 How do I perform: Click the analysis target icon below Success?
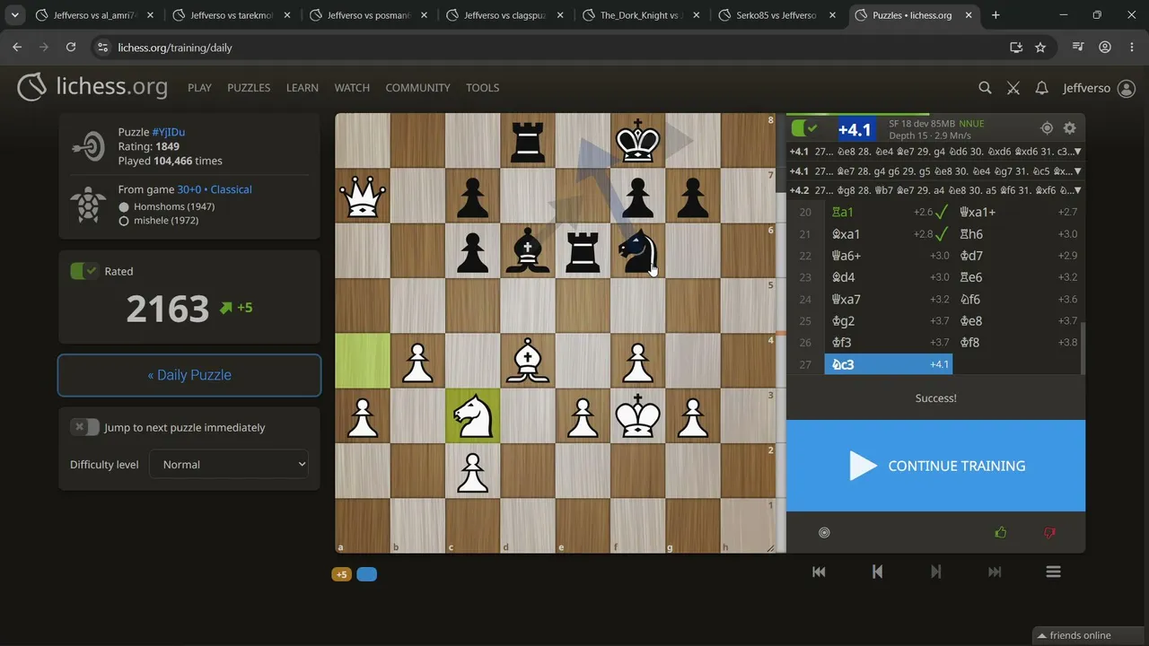824,533
